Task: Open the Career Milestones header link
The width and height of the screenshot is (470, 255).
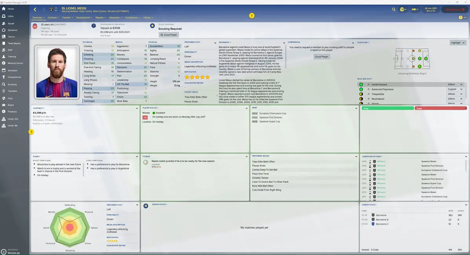Action: [372, 157]
